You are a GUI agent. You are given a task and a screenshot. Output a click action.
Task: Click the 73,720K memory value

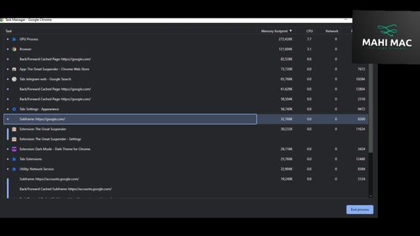[286, 69]
